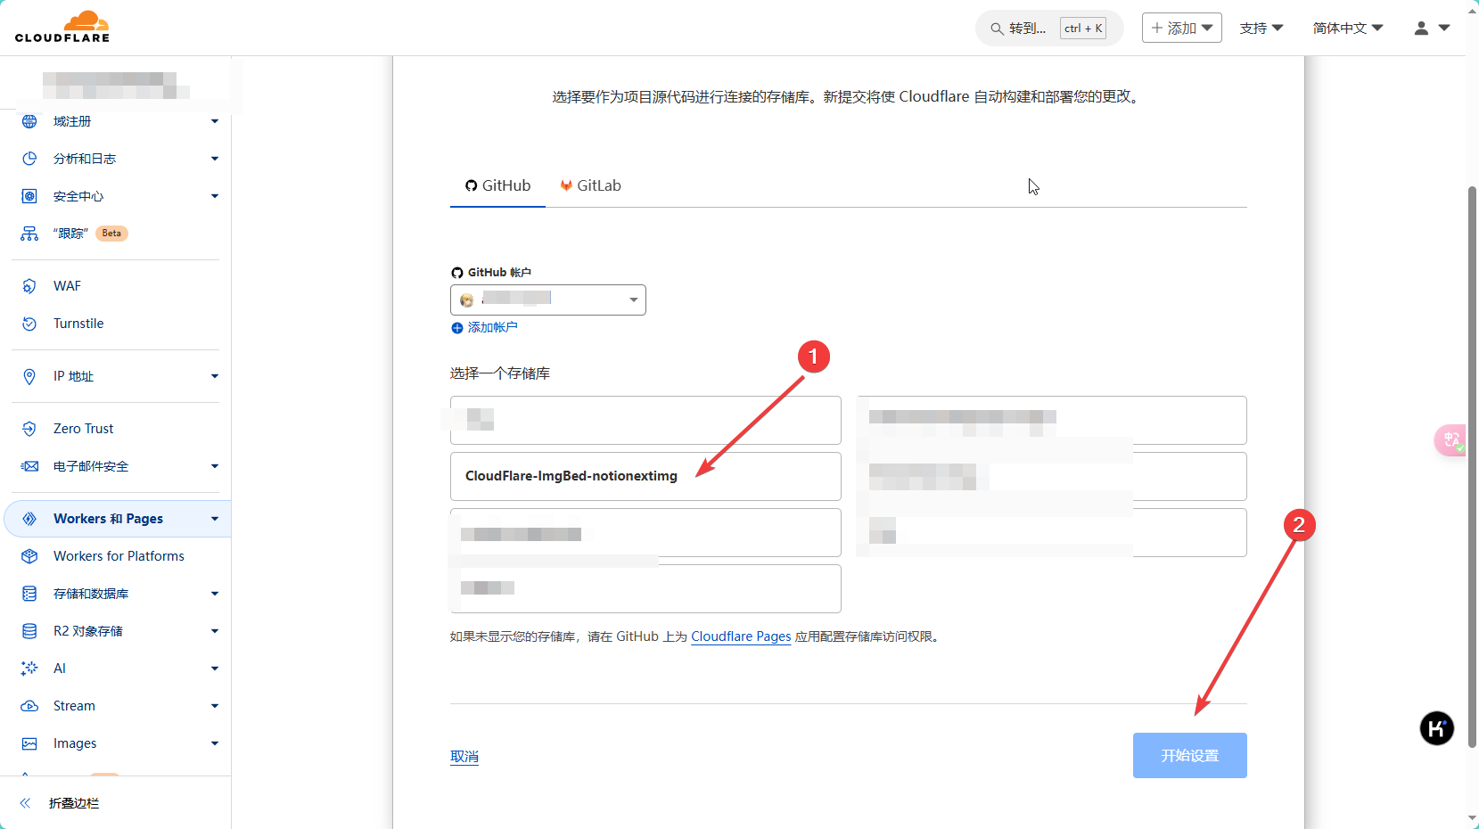The image size is (1479, 829).
Task: Open the 添加 dropdown in header
Action: tap(1181, 29)
